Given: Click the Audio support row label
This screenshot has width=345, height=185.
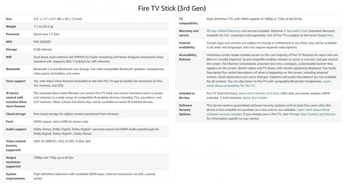Looking at the screenshot, I should (16, 129).
